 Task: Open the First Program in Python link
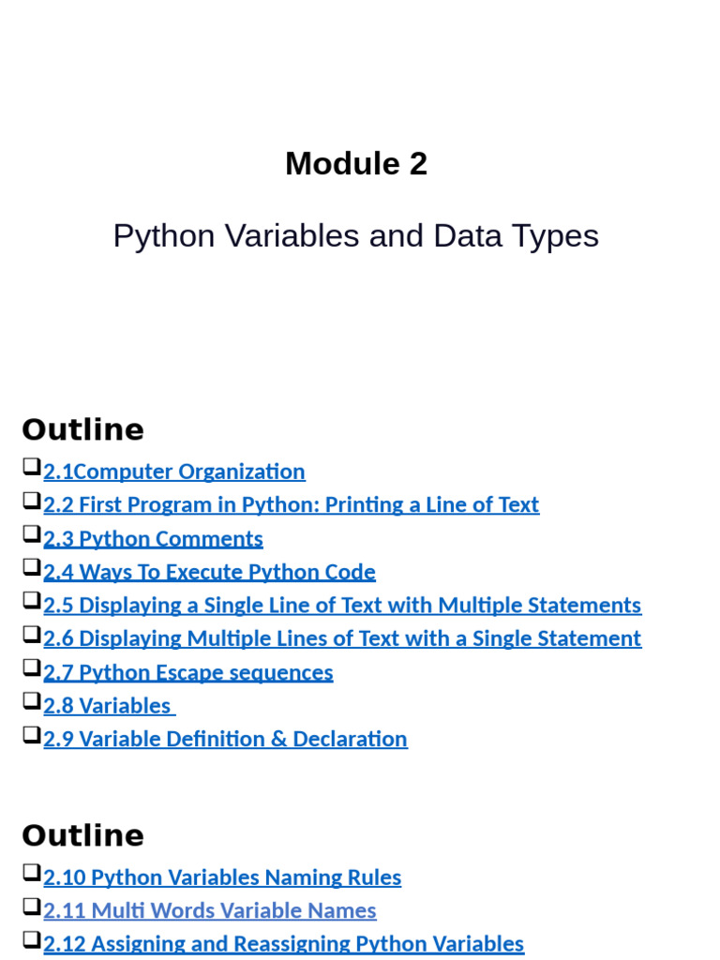[x=291, y=505]
